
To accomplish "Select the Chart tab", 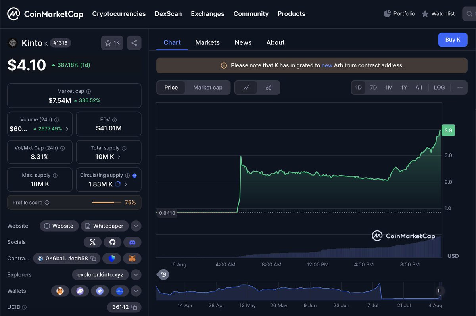I will pos(172,42).
